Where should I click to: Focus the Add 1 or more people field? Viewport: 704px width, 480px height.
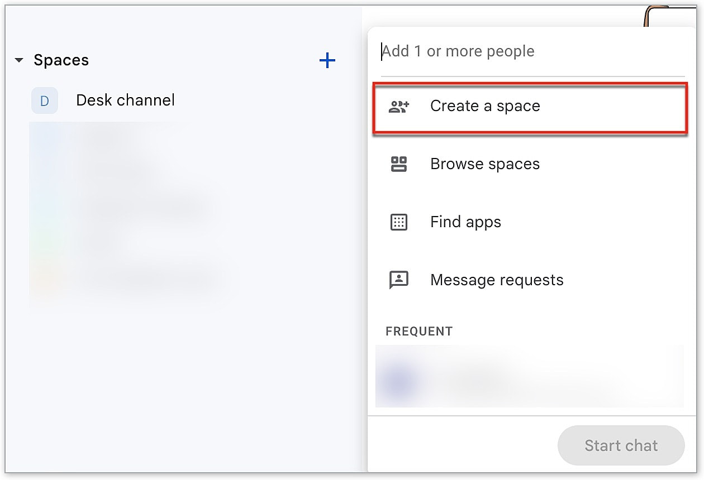point(532,51)
